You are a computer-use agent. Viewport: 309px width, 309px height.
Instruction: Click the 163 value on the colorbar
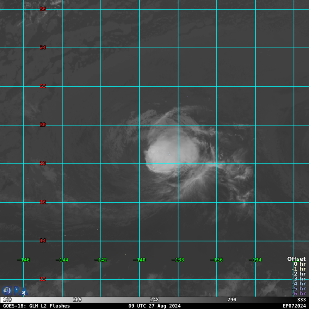[7, 300]
